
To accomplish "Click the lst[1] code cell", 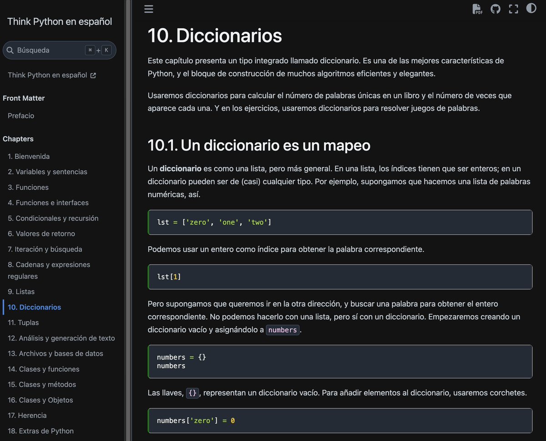I will point(340,277).
